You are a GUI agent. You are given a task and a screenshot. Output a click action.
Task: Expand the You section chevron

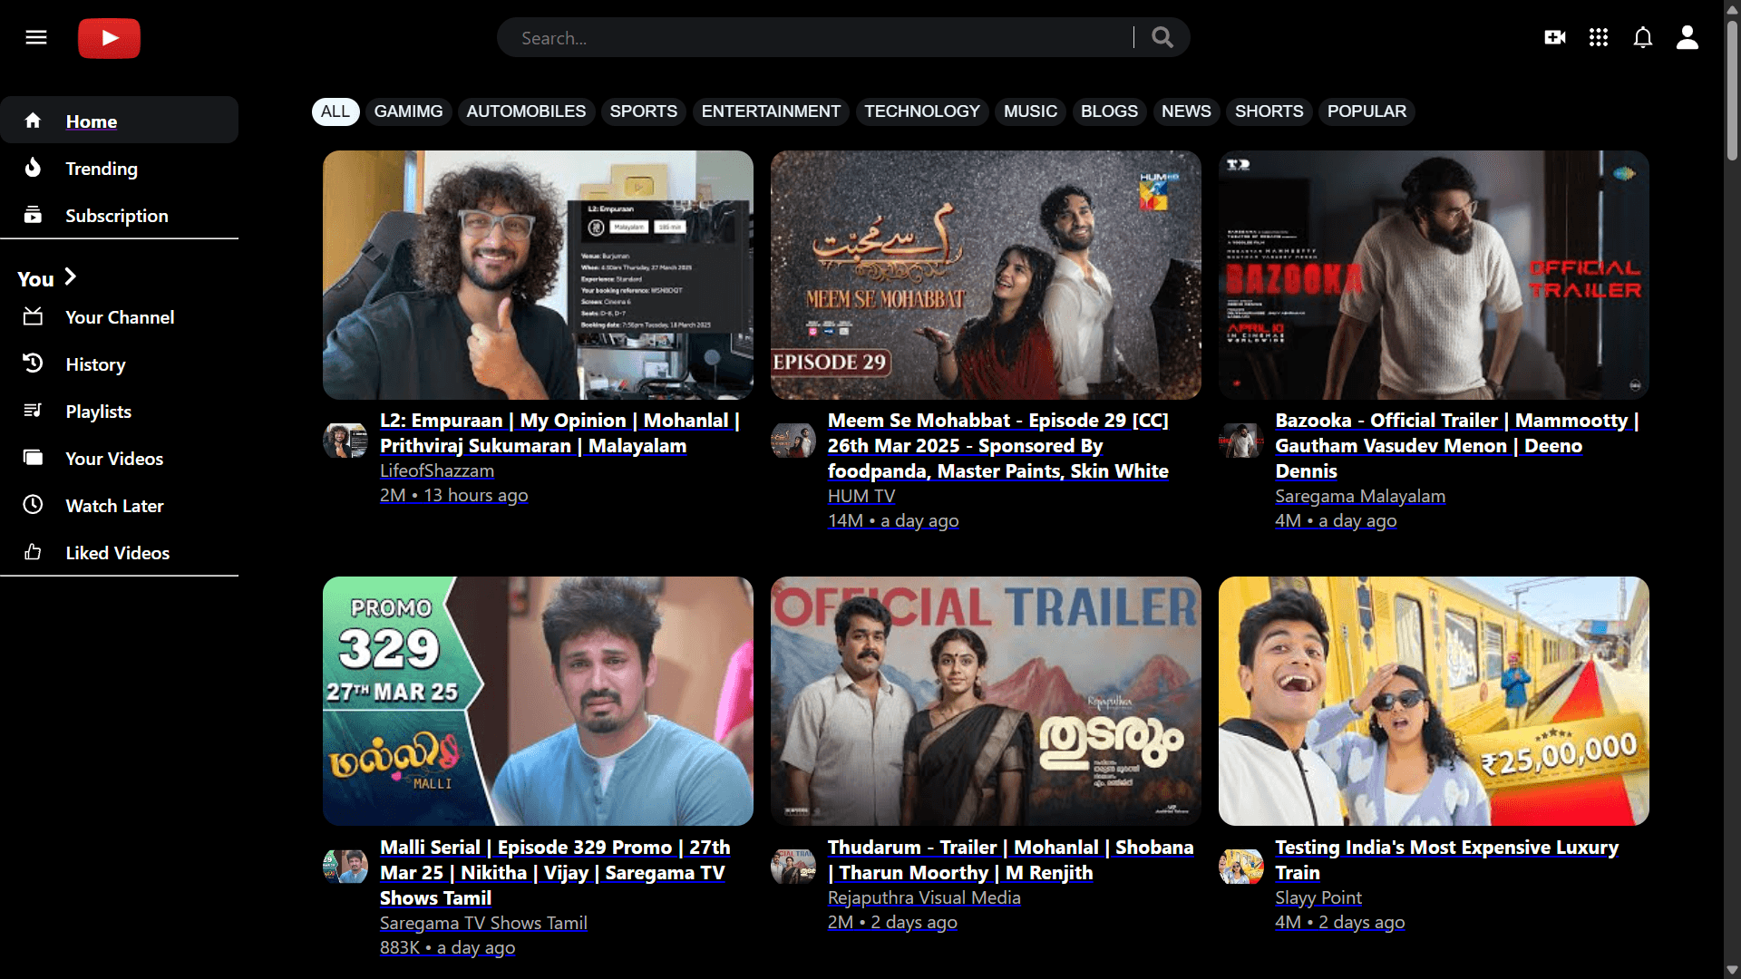click(x=69, y=277)
